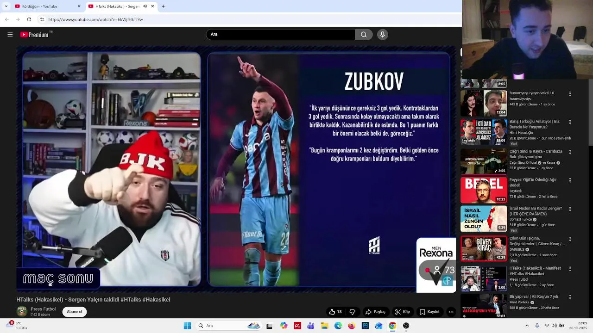Reload the current page

pyautogui.click(x=29, y=19)
